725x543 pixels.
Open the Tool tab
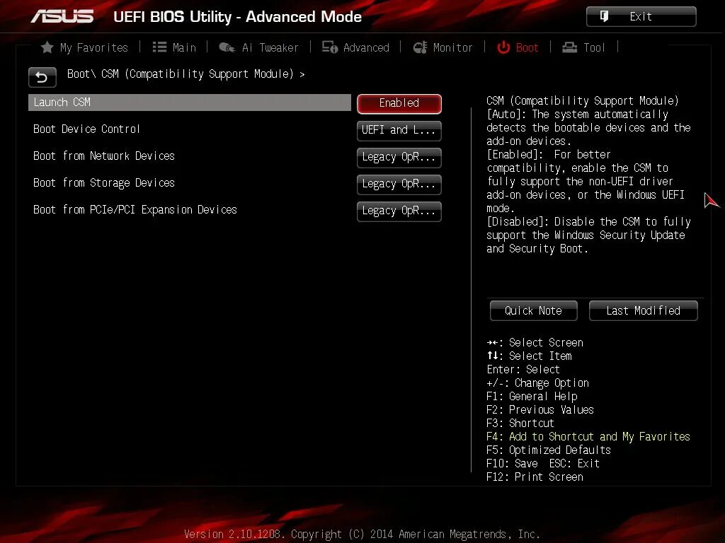(583, 47)
